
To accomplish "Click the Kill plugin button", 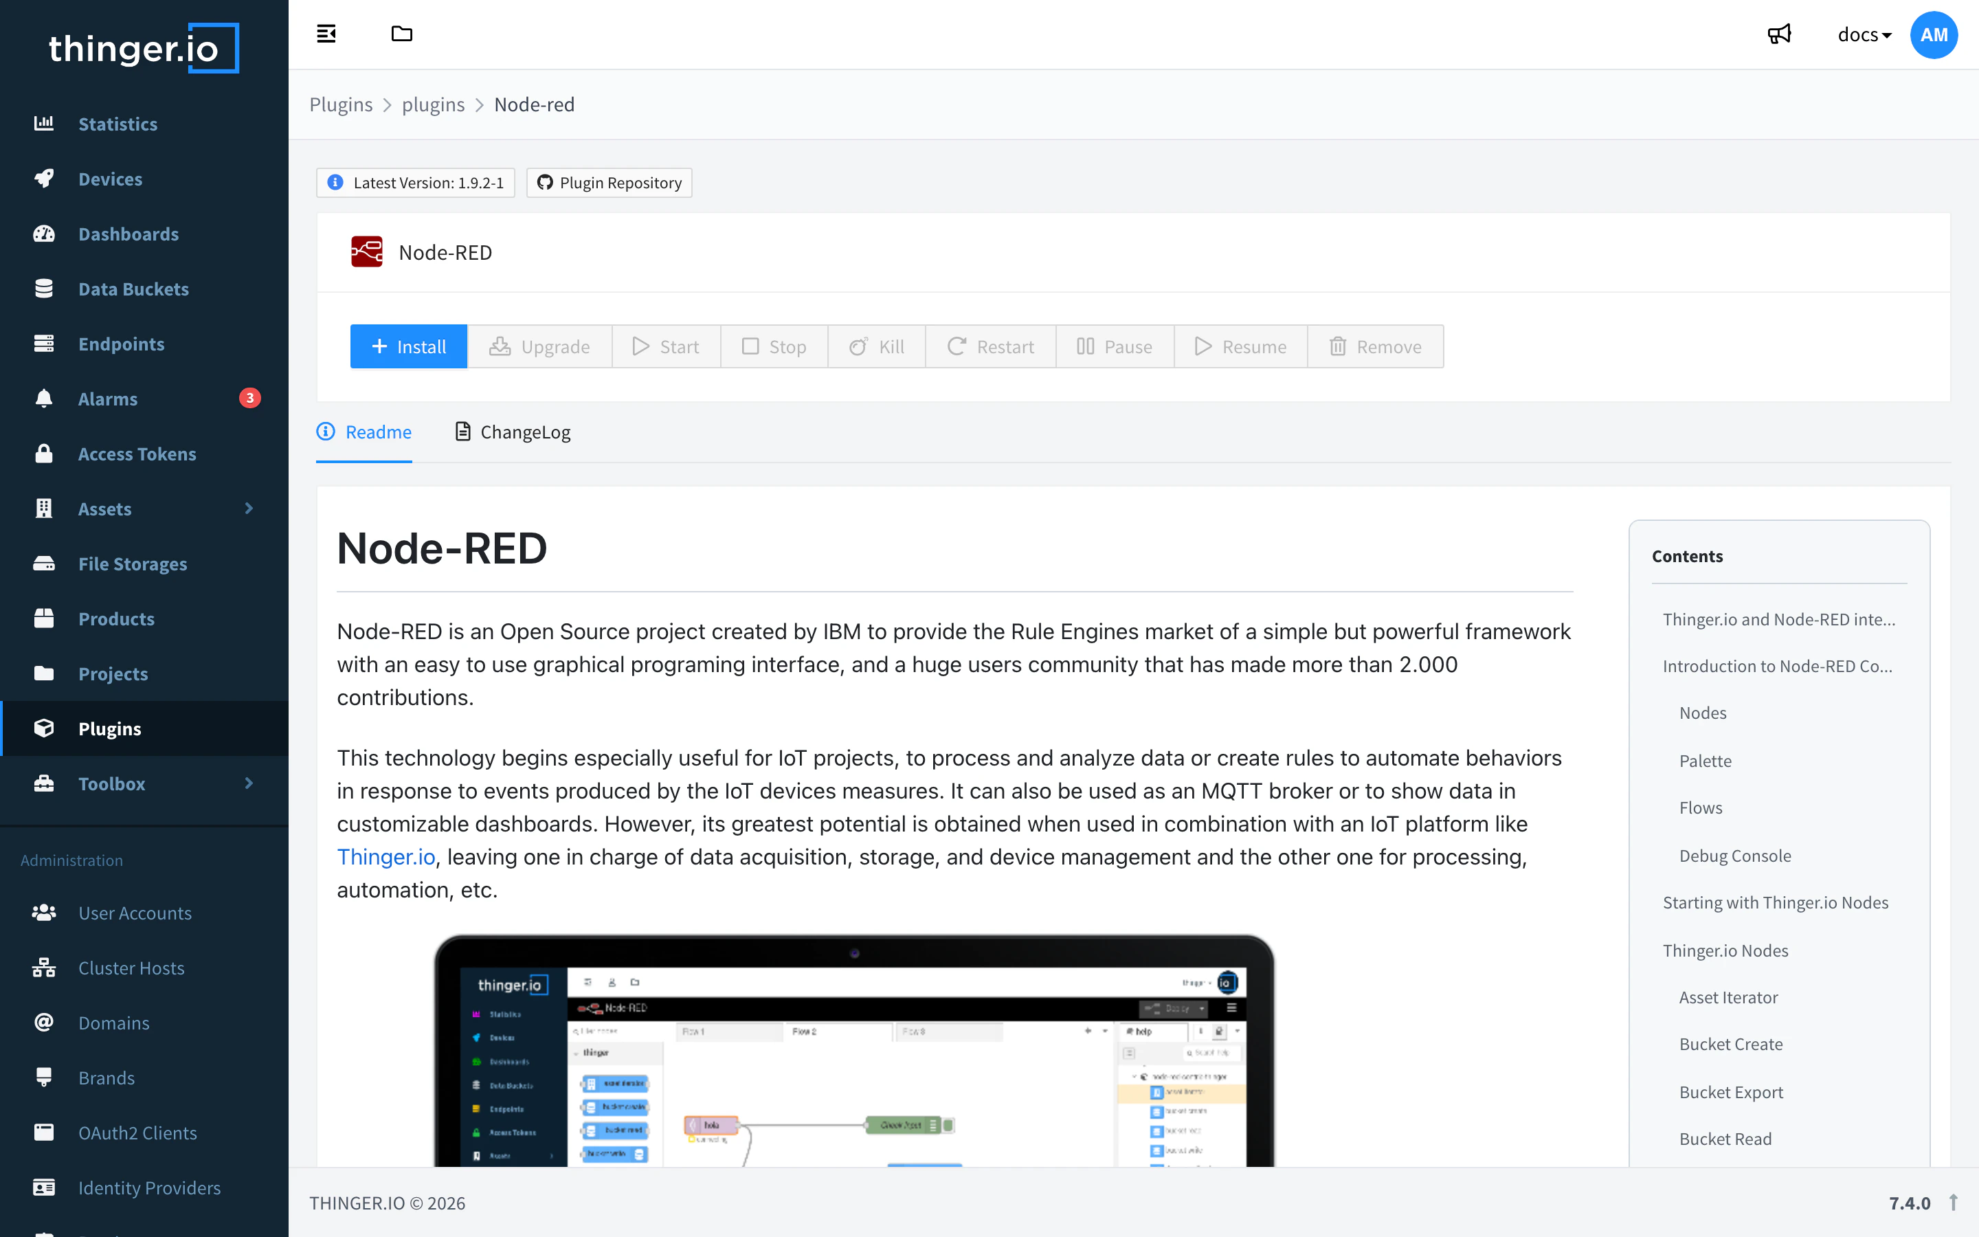I will coord(877,346).
